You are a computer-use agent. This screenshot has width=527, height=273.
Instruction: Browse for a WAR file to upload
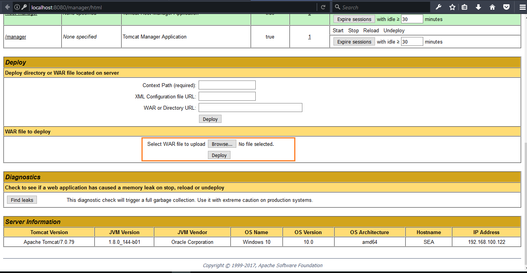click(x=222, y=144)
